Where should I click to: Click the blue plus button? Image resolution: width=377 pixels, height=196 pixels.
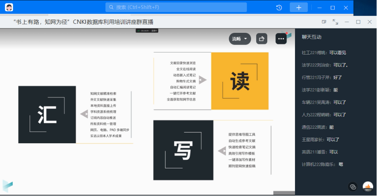tap(298, 7)
